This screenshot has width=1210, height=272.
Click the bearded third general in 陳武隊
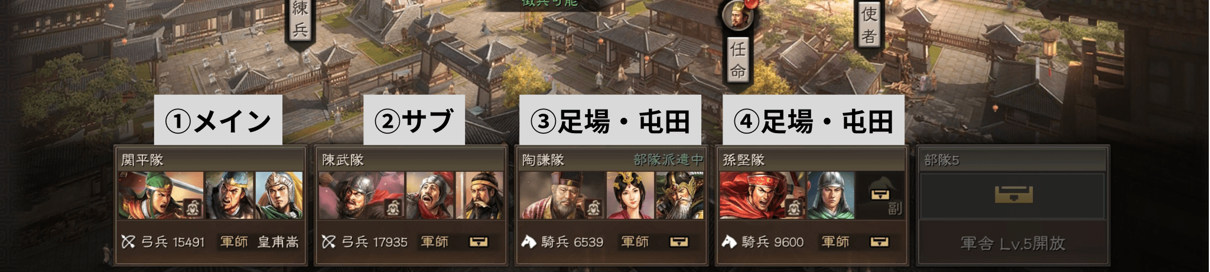(480, 195)
